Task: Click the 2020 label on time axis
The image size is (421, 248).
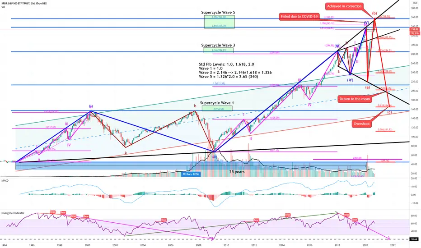Action: (365, 245)
